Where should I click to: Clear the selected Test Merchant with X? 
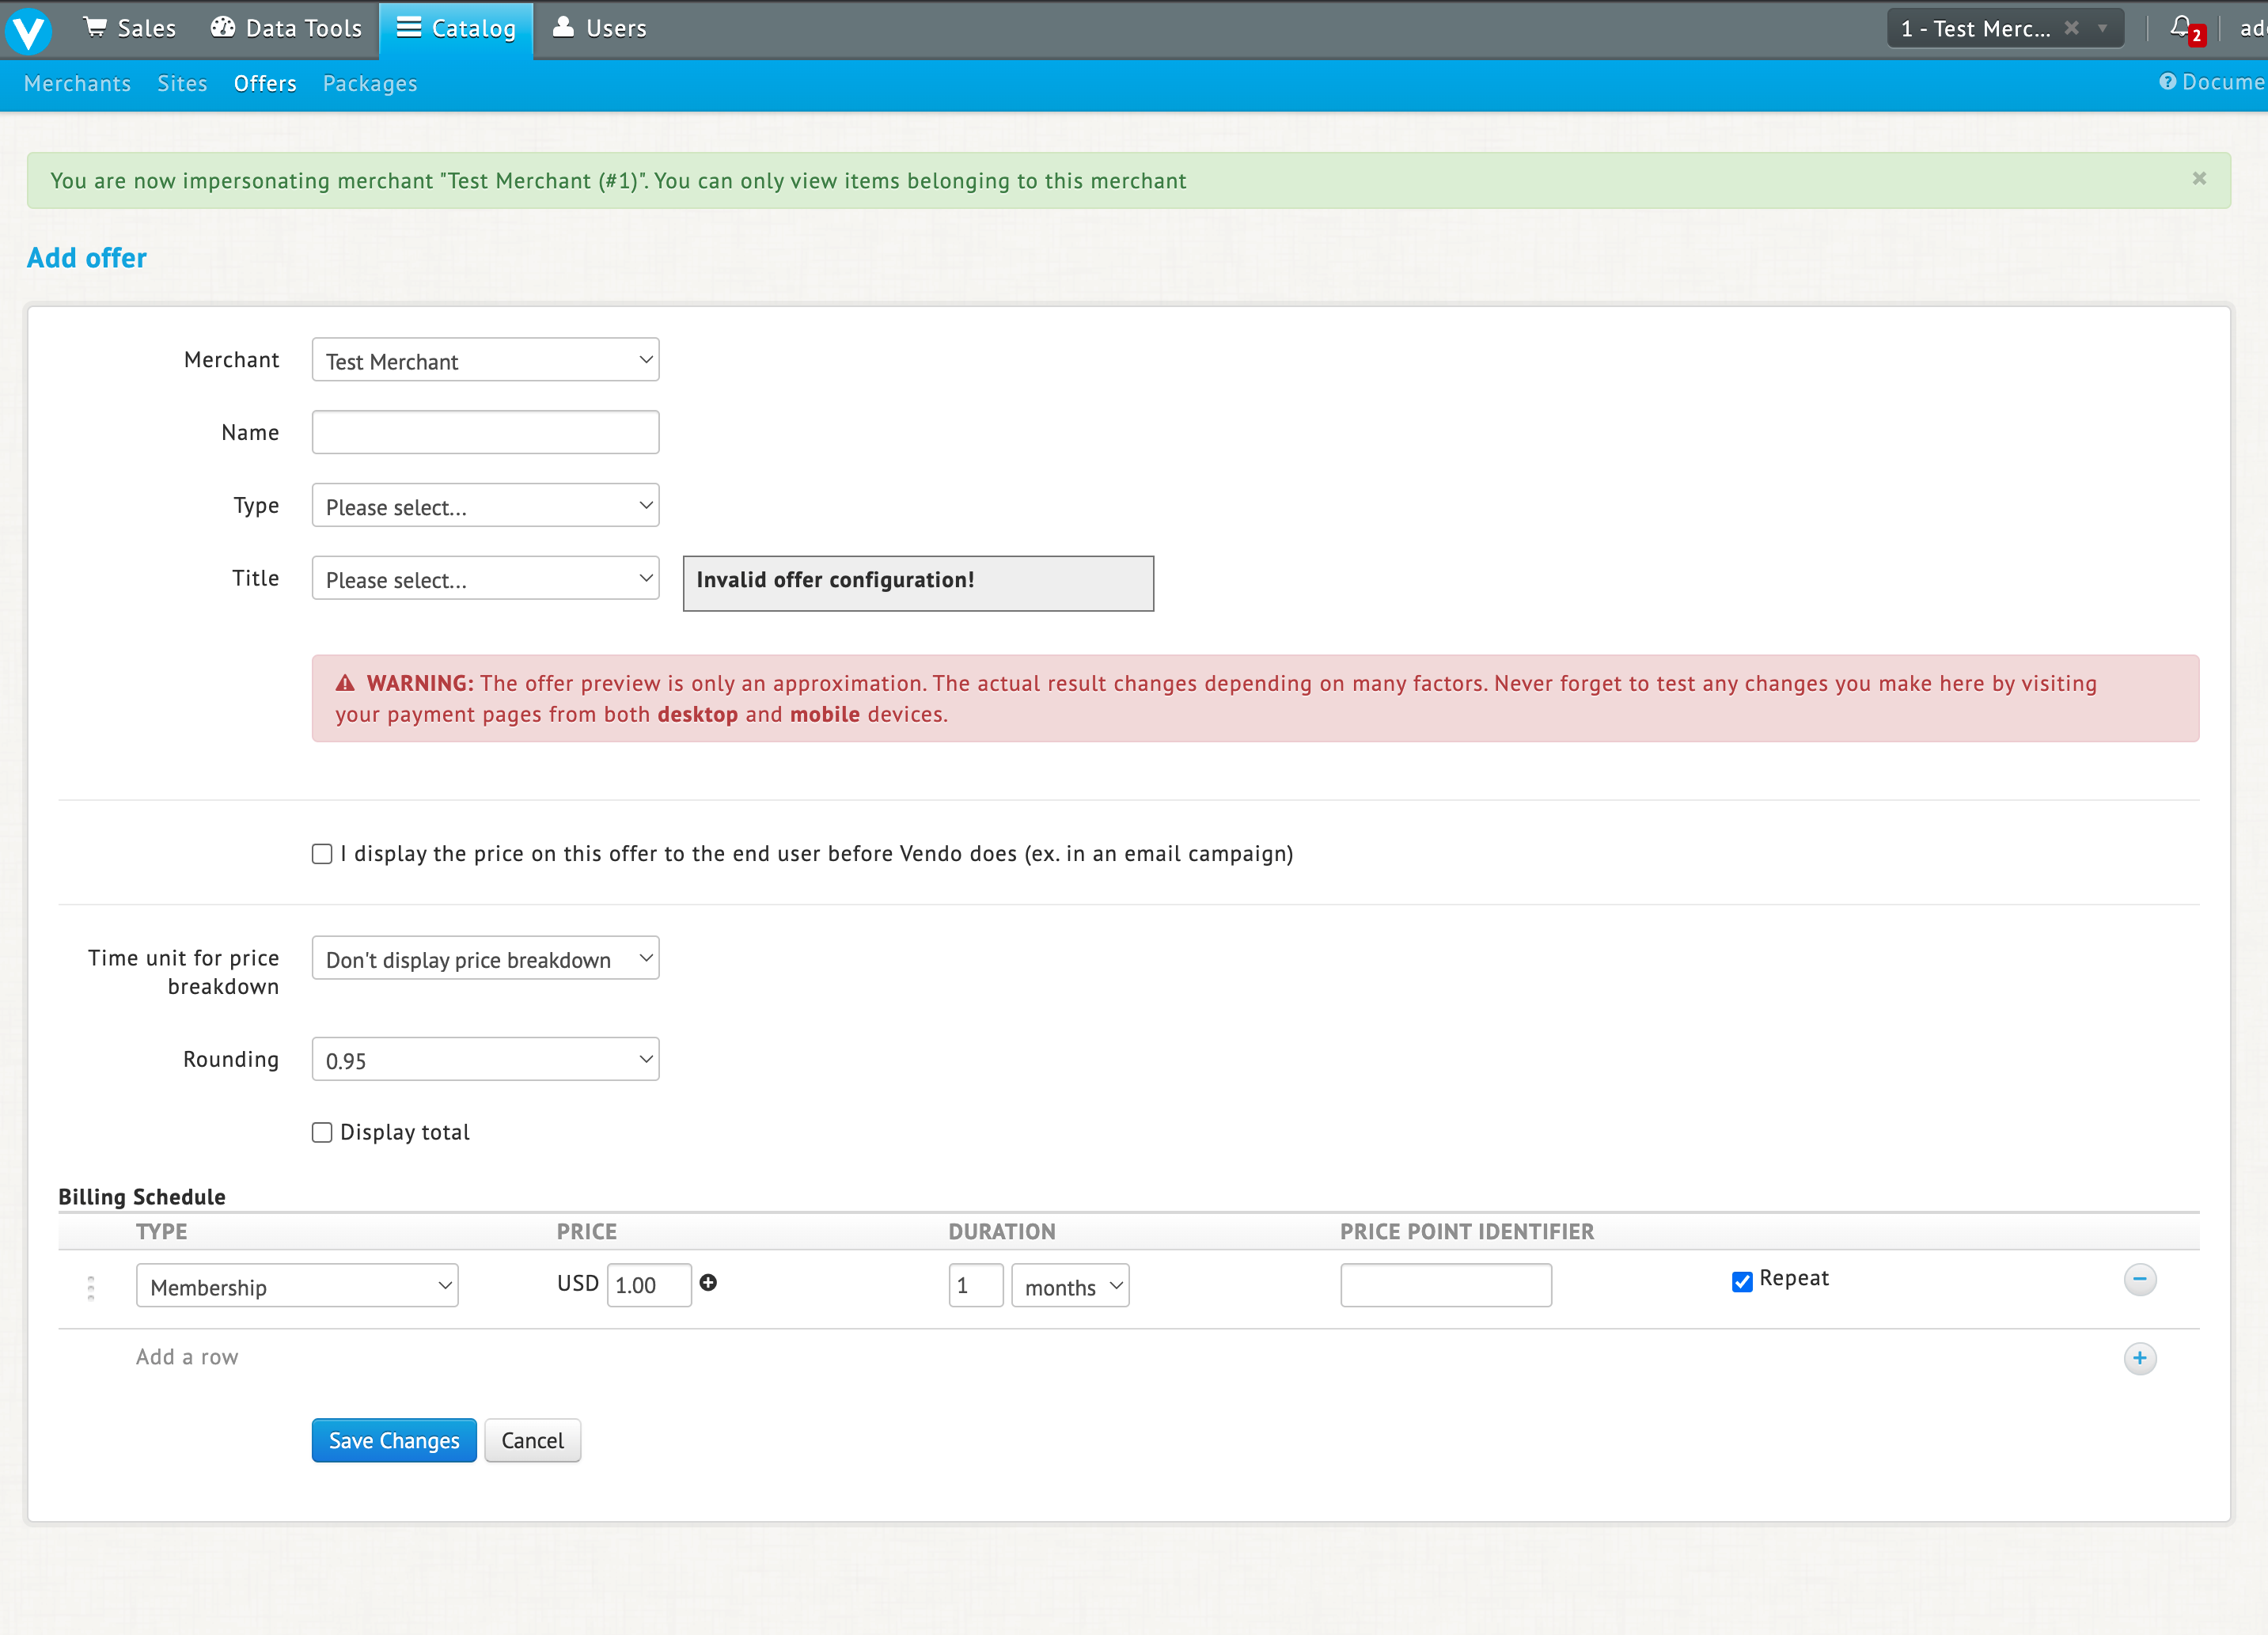[x=2072, y=28]
